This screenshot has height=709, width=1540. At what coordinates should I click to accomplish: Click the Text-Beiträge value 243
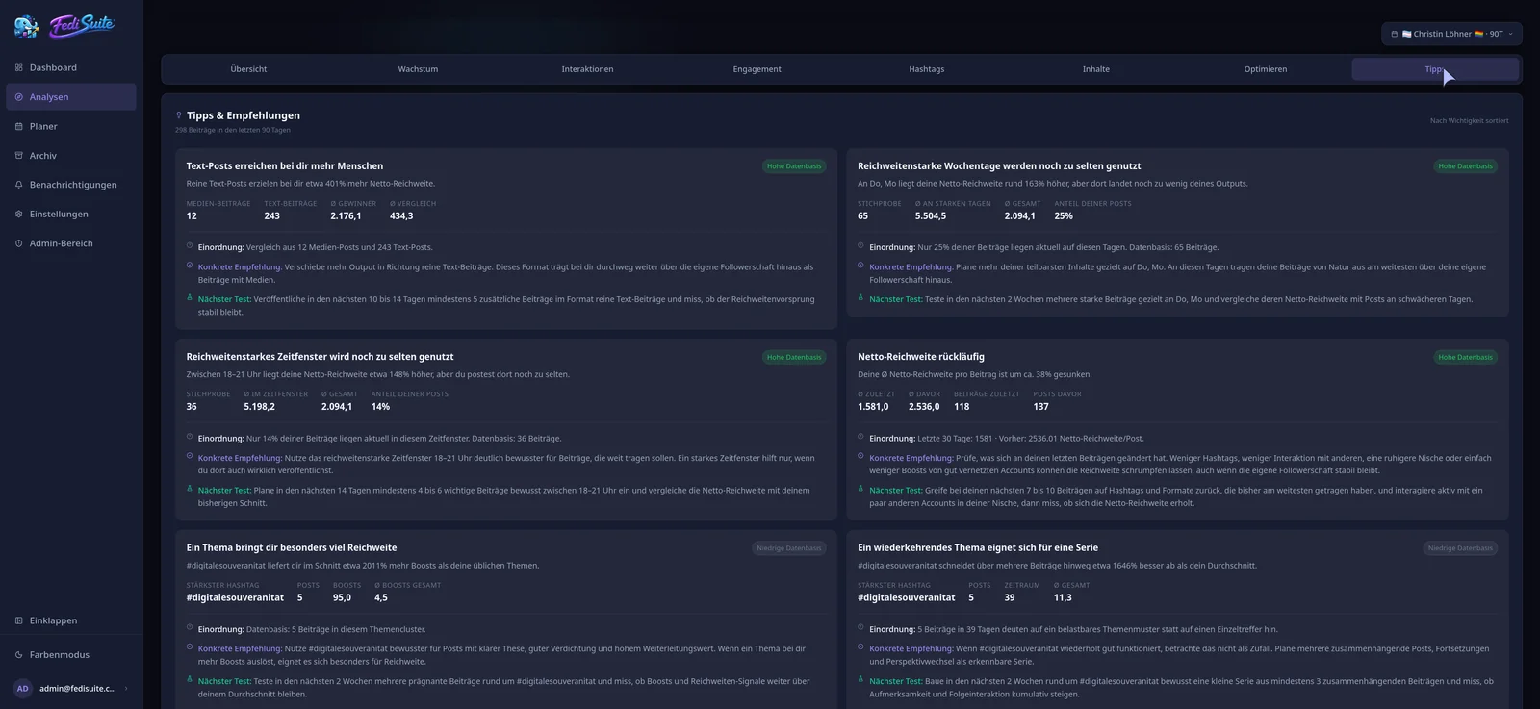pos(272,216)
